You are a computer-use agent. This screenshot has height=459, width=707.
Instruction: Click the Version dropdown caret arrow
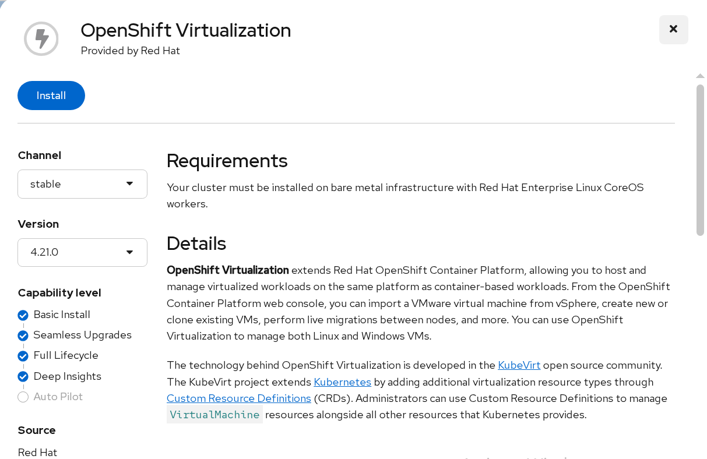click(130, 252)
